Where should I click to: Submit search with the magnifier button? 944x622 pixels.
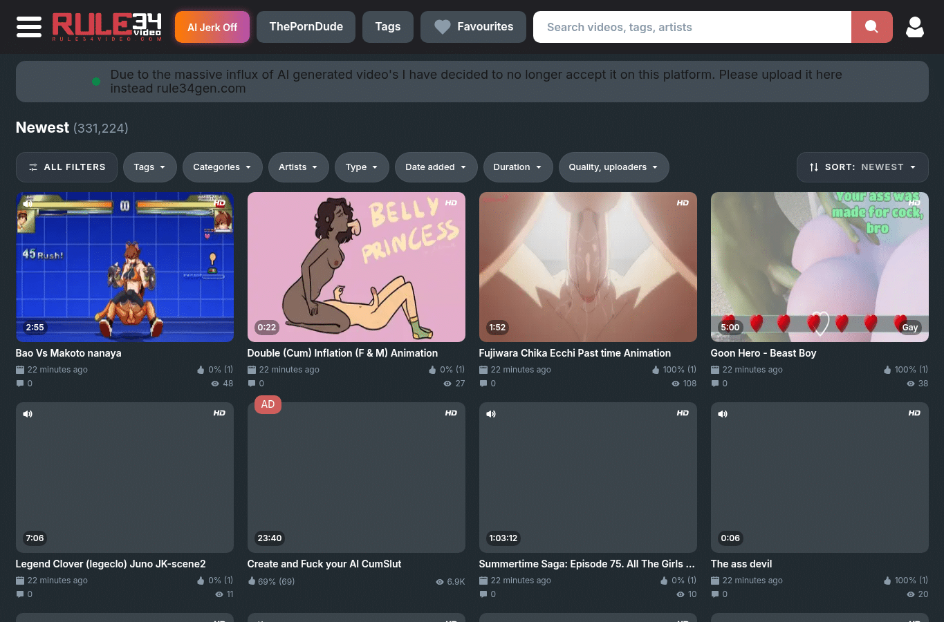click(x=871, y=27)
